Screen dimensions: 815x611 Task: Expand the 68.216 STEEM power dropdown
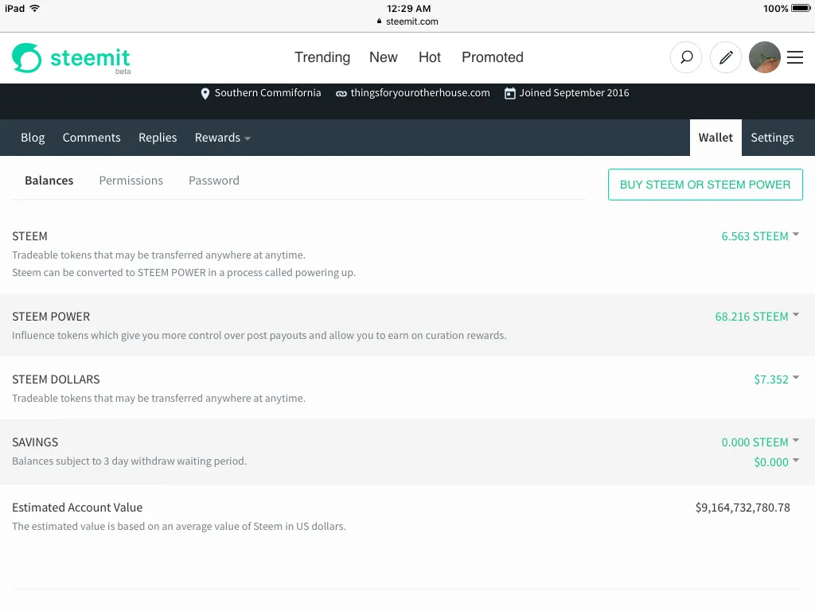[757, 317]
